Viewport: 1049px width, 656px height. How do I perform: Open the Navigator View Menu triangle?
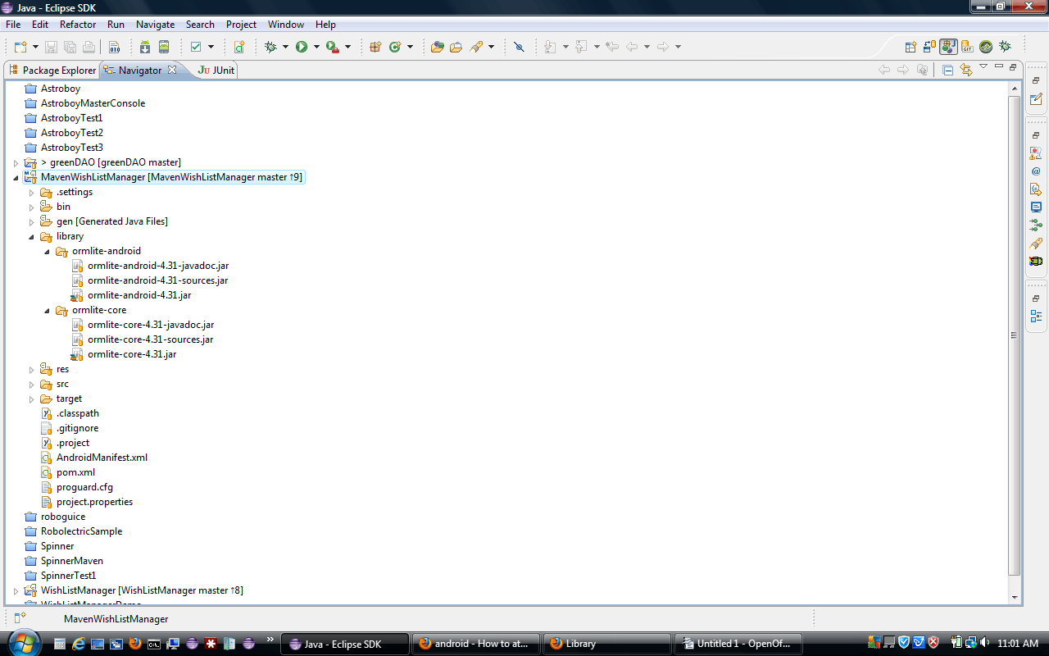tap(983, 67)
